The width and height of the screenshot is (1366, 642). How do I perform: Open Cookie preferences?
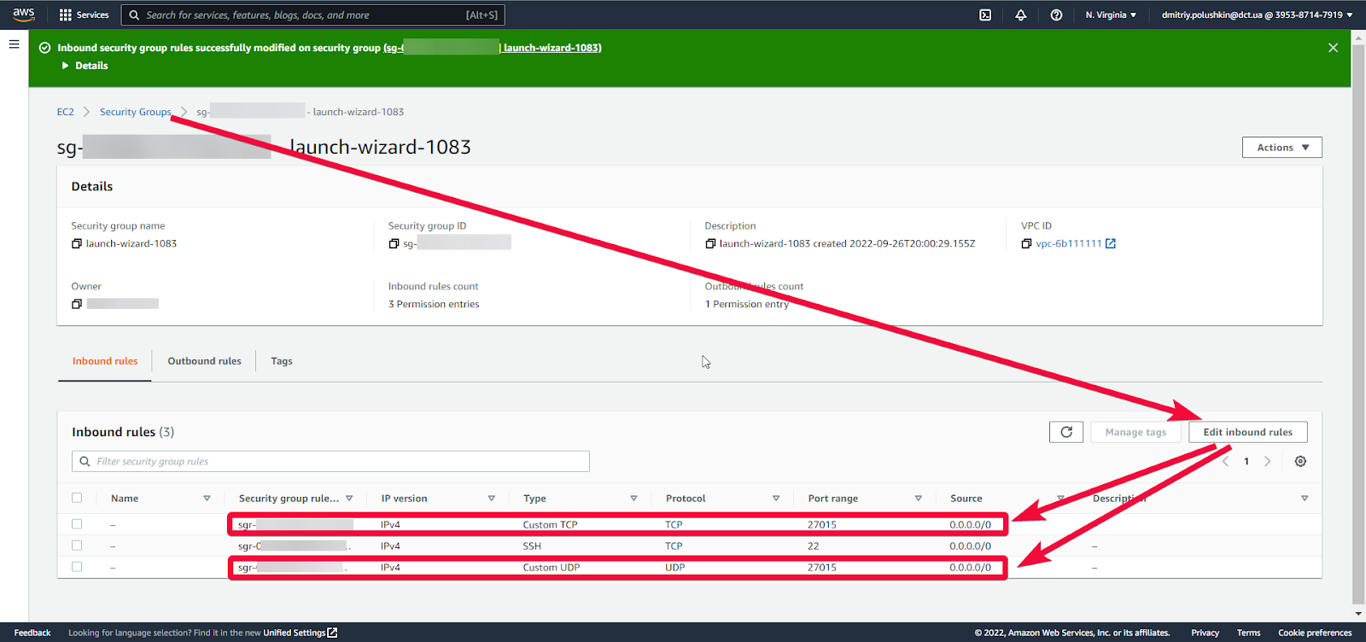click(1315, 633)
